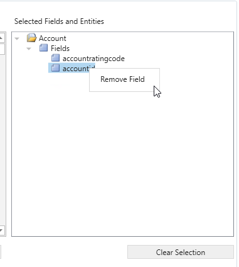Select the Account entity label
239x267 pixels.
53,38
